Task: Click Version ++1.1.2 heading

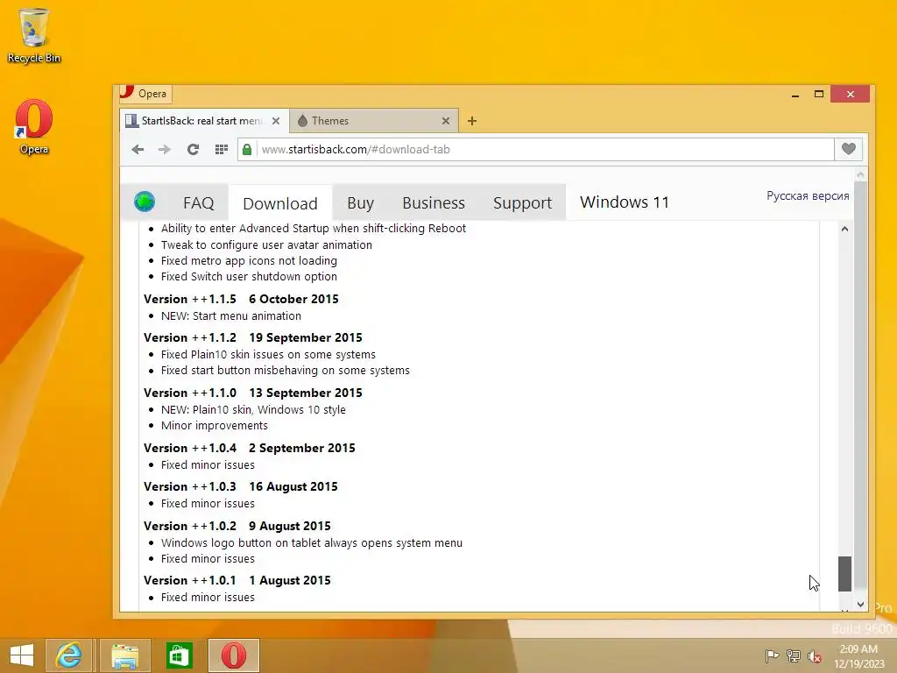Action: click(253, 337)
